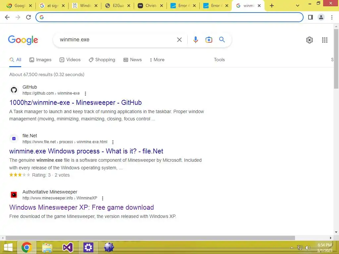Click the Google logo

point(23,40)
